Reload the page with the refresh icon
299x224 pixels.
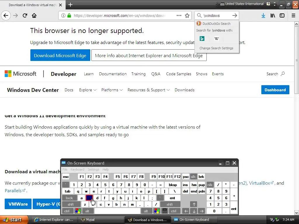tap(25, 15)
